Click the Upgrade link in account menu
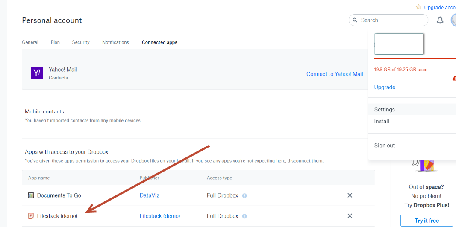This screenshot has height=227, width=456. coord(385,87)
